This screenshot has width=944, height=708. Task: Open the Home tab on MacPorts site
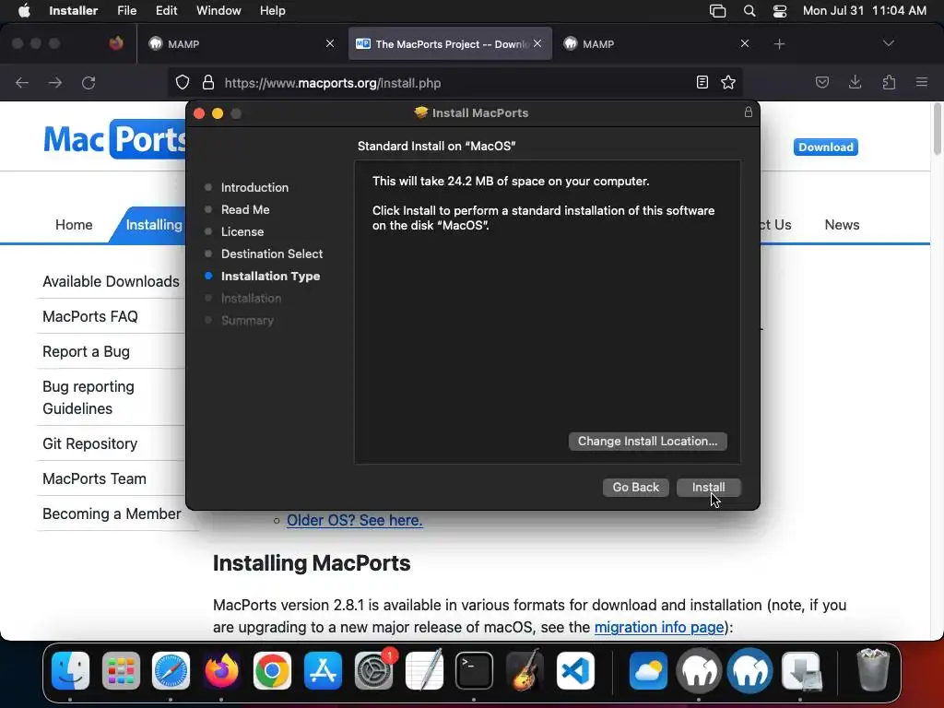pos(74,225)
